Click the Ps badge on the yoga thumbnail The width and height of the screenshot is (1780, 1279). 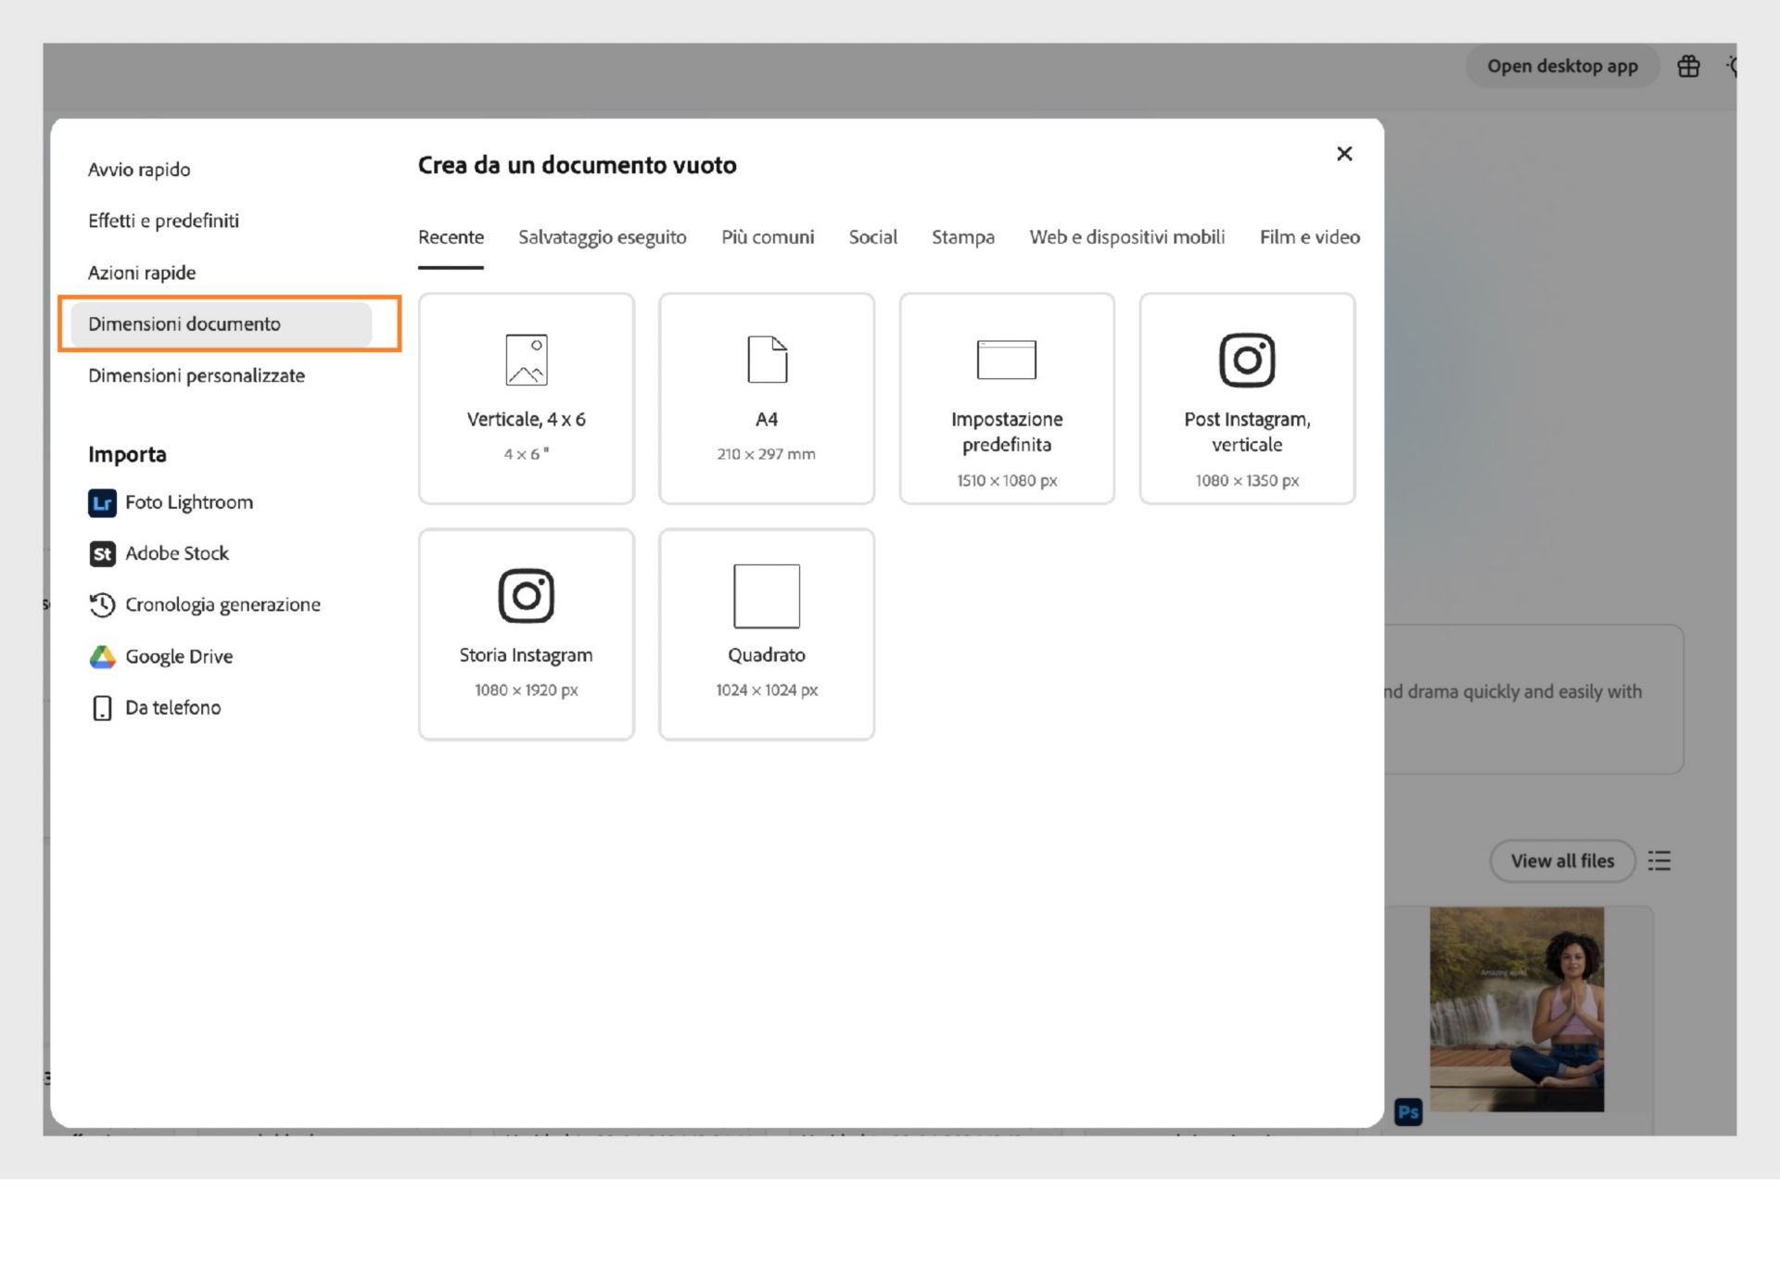coord(1408,1112)
